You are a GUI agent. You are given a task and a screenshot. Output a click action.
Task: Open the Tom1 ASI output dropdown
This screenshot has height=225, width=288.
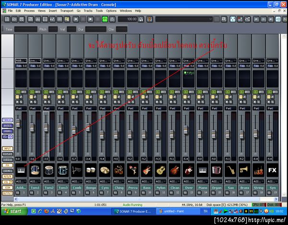click(x=35, y=181)
